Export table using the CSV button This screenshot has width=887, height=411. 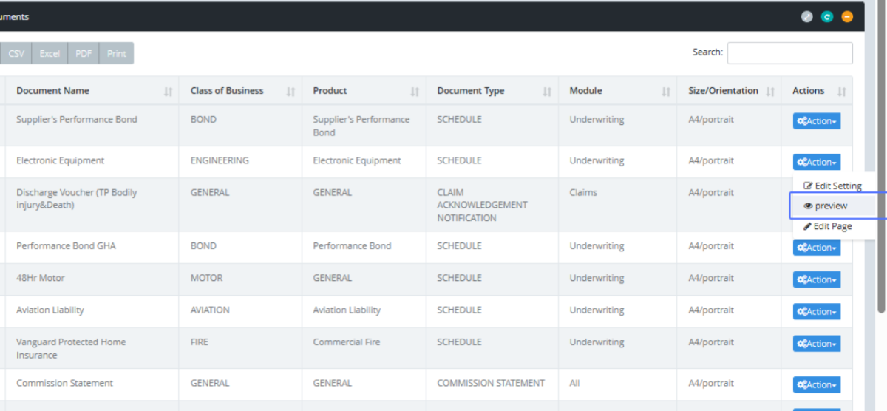click(16, 54)
